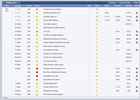Toggle alert bell for USD Unemployment Rate

[89, 76]
